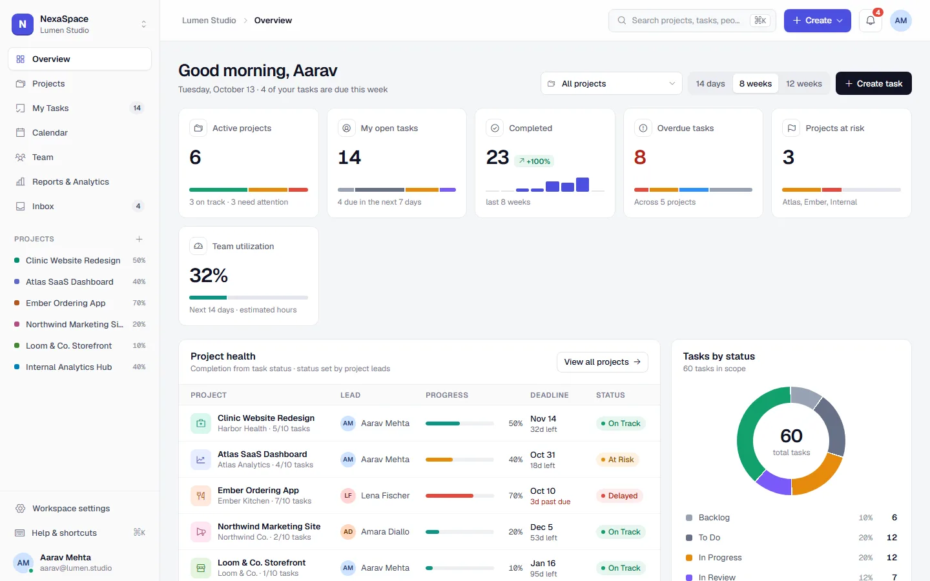Click the Projects at risk flag icon
930x581 pixels.
pos(791,128)
